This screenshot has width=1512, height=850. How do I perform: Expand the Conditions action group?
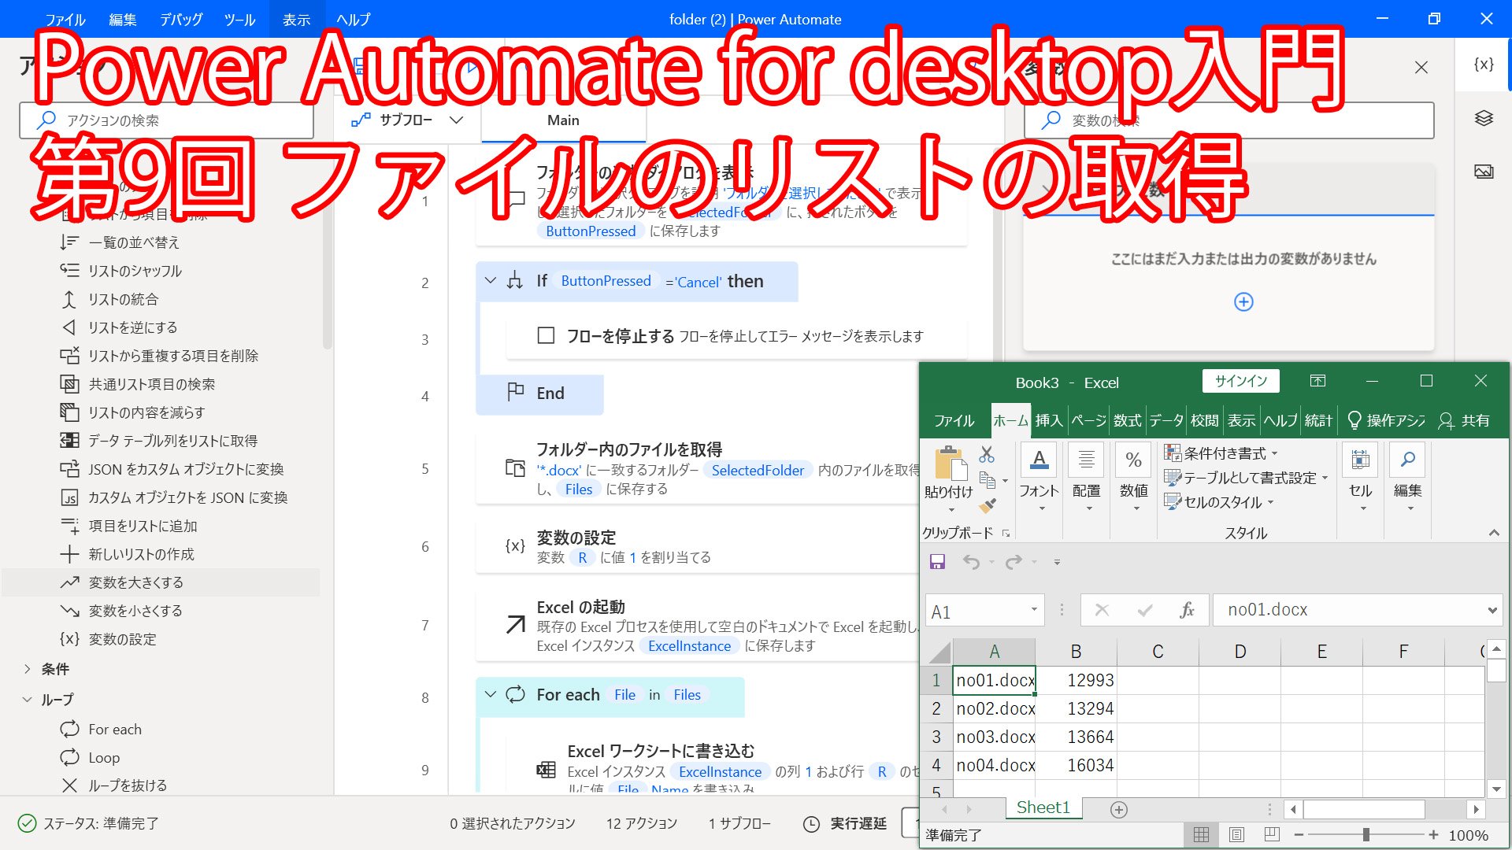pos(28,669)
